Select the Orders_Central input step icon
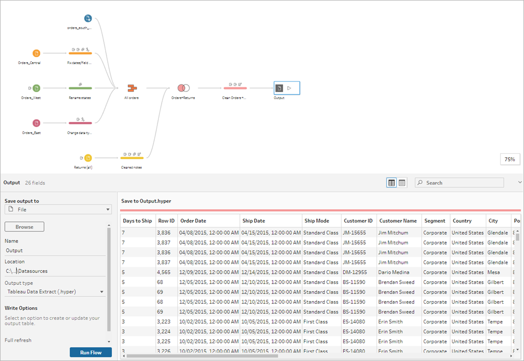The height and width of the screenshot is (361, 524). 36,53
